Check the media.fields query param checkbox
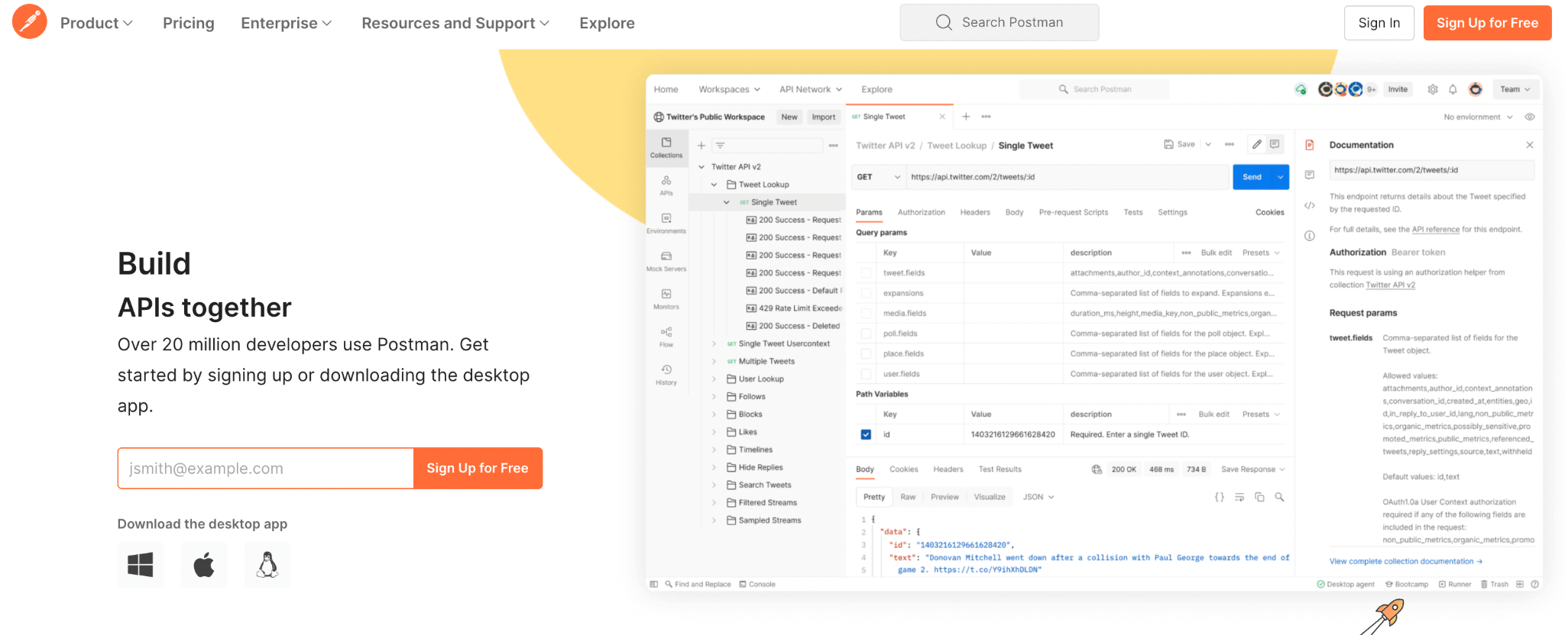The image size is (1565, 635). [866, 314]
